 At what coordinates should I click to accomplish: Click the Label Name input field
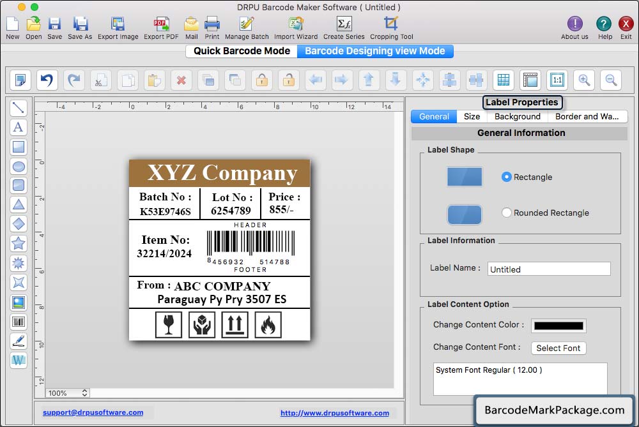pyautogui.click(x=549, y=269)
